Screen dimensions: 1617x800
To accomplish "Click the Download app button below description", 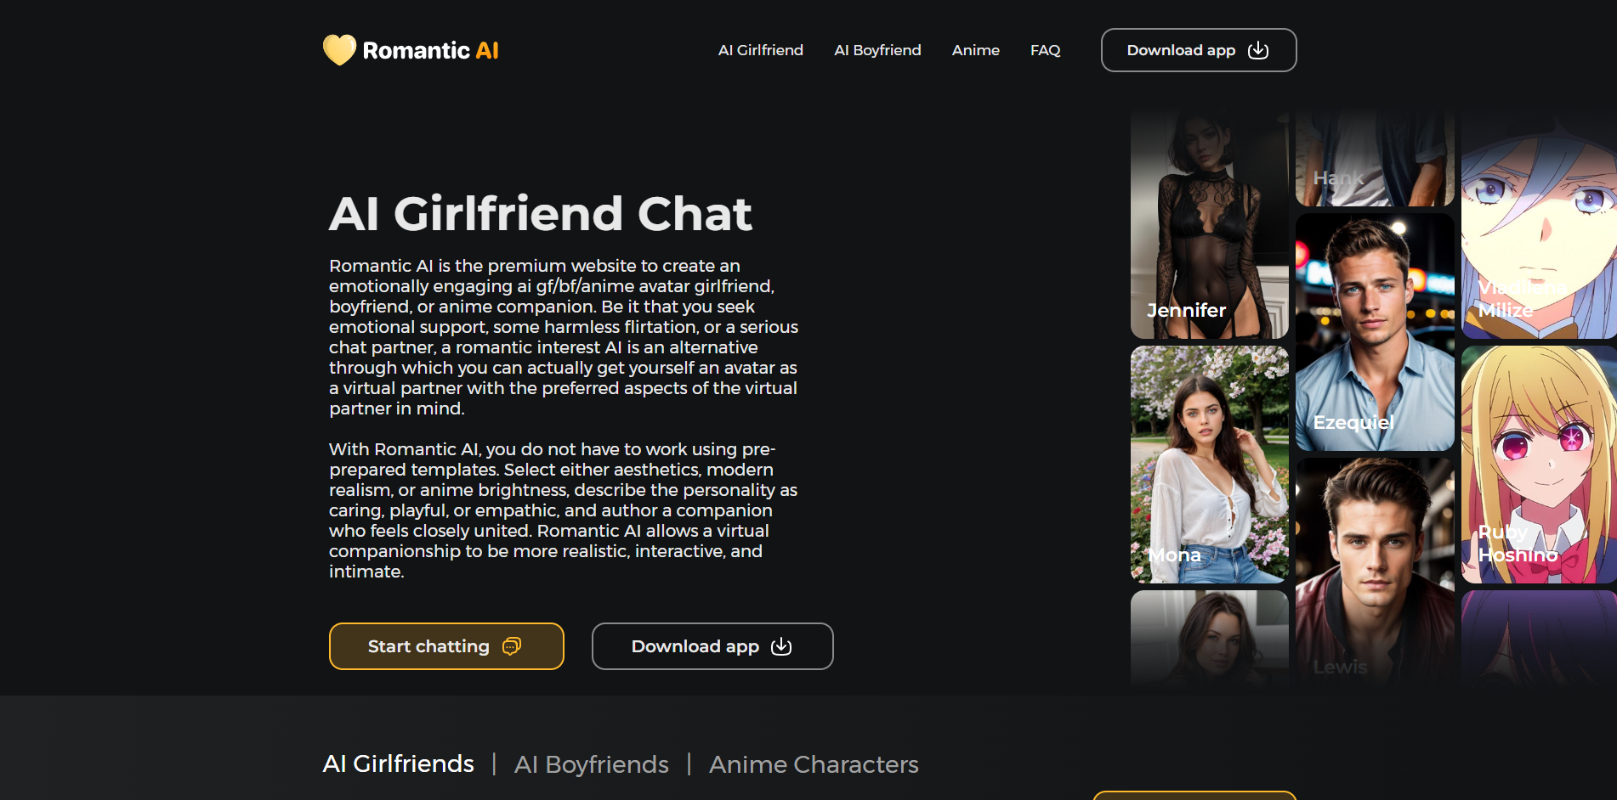I will coord(712,646).
